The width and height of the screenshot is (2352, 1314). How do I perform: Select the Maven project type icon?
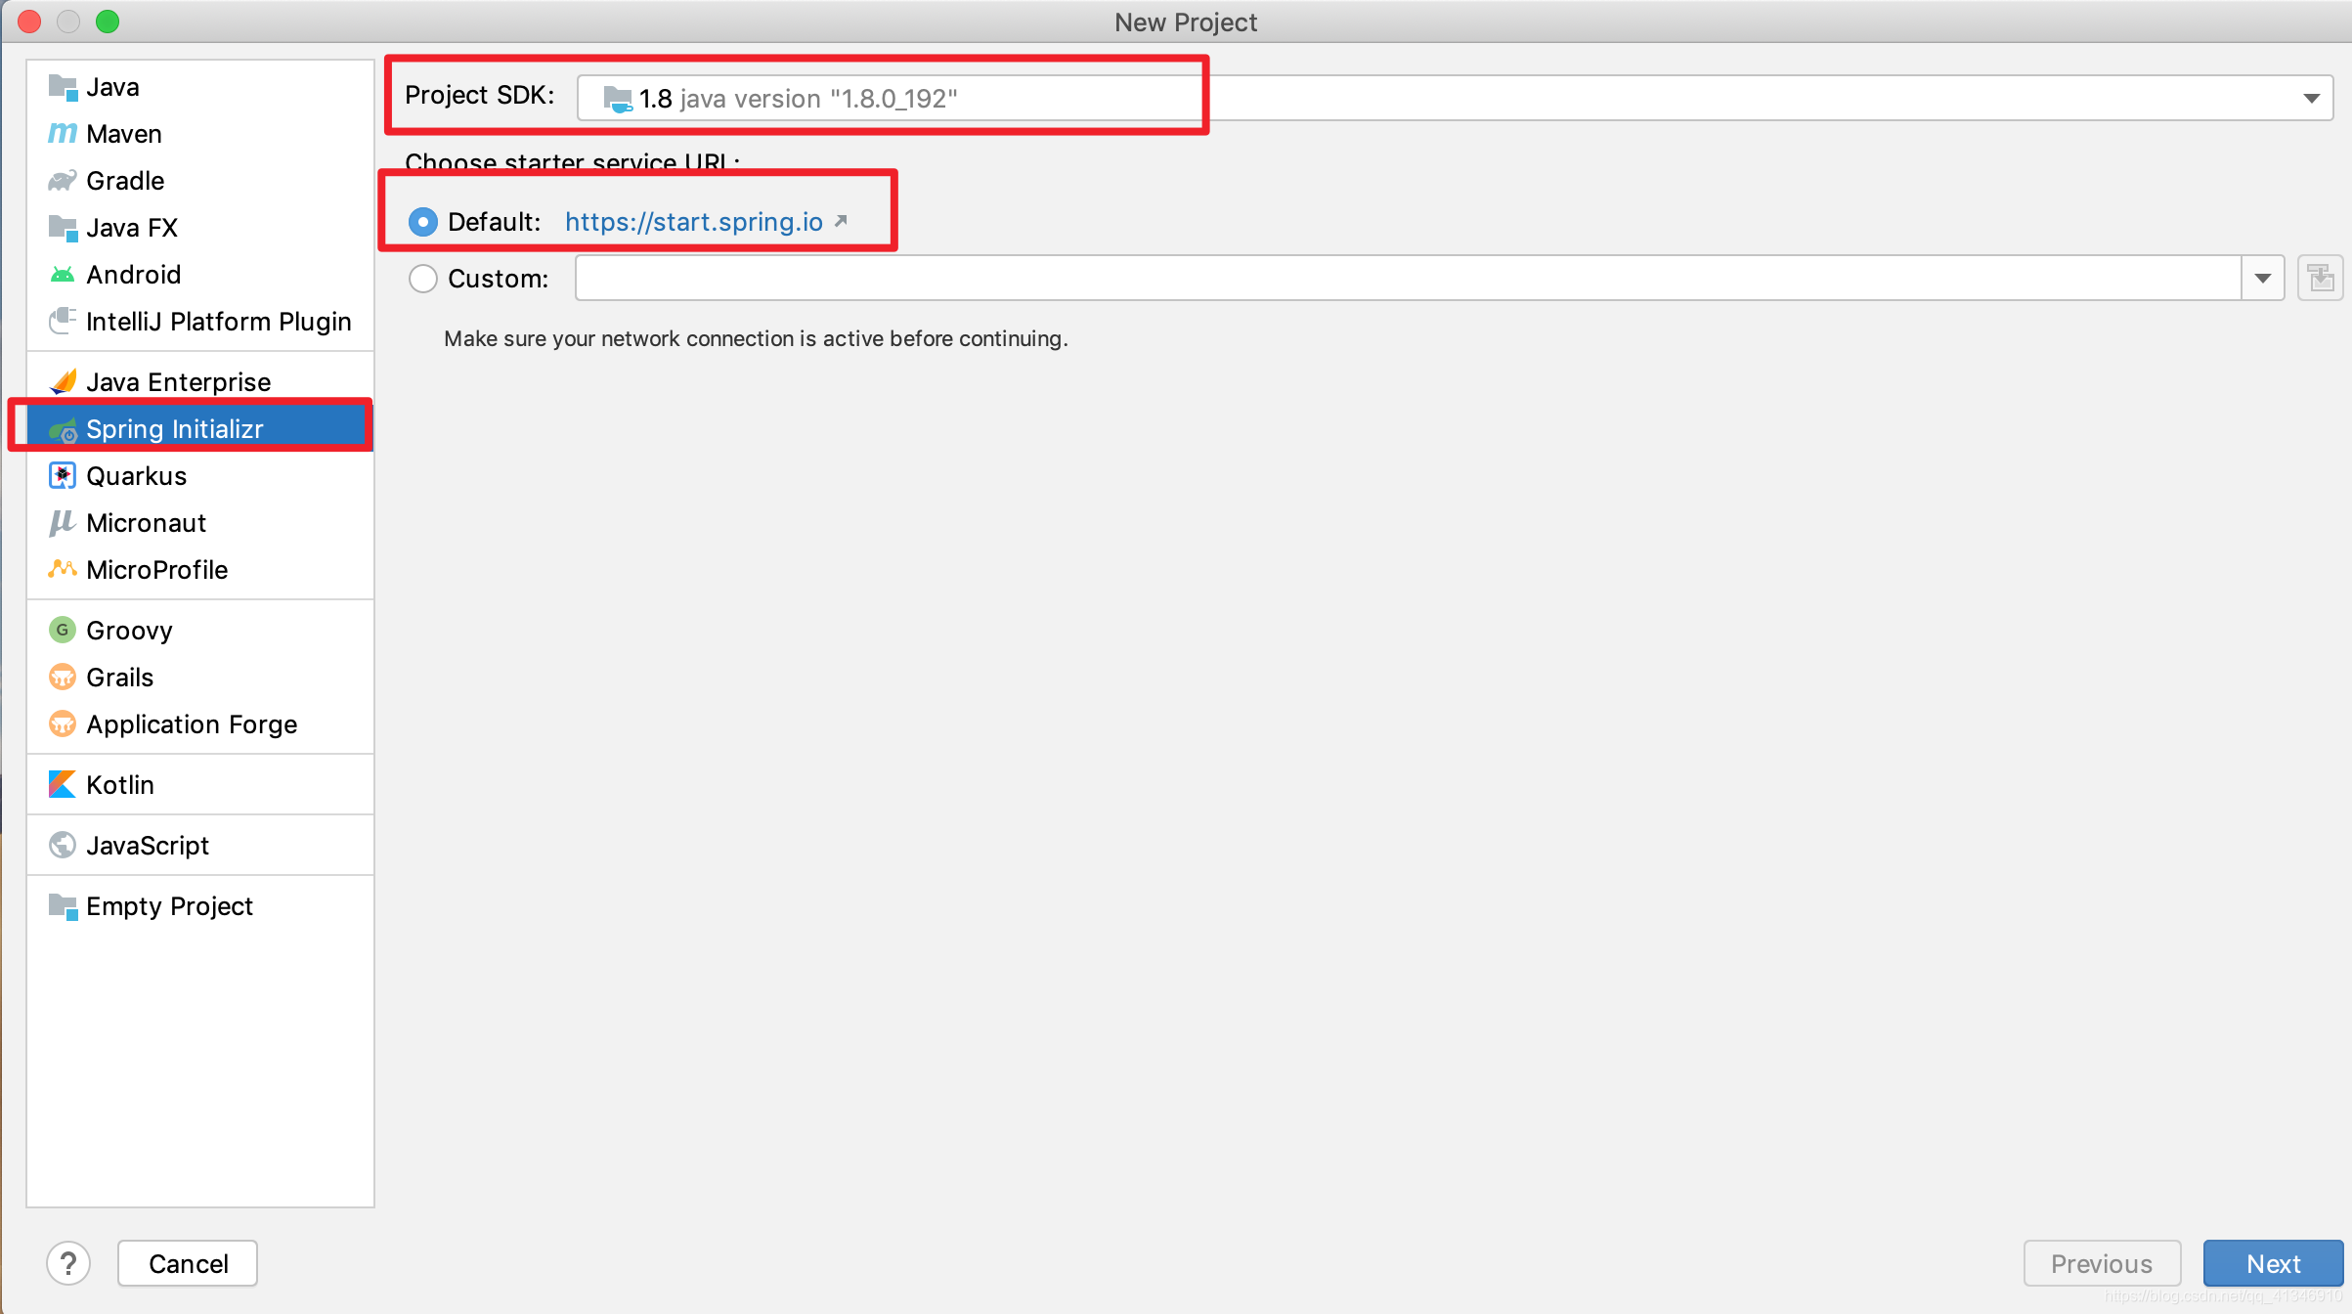click(x=65, y=133)
